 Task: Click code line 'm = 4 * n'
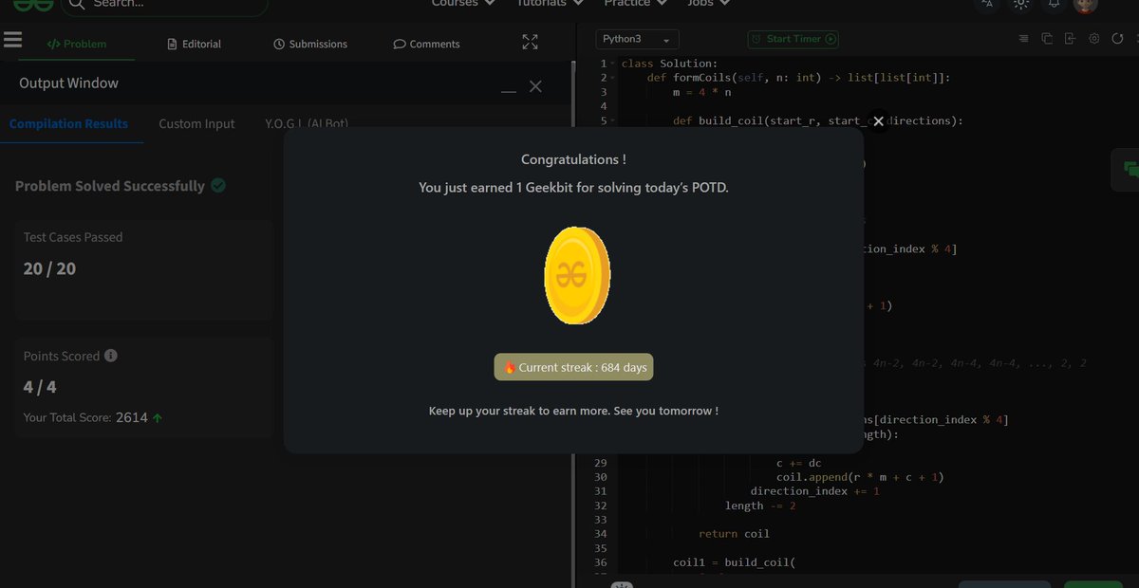(701, 92)
